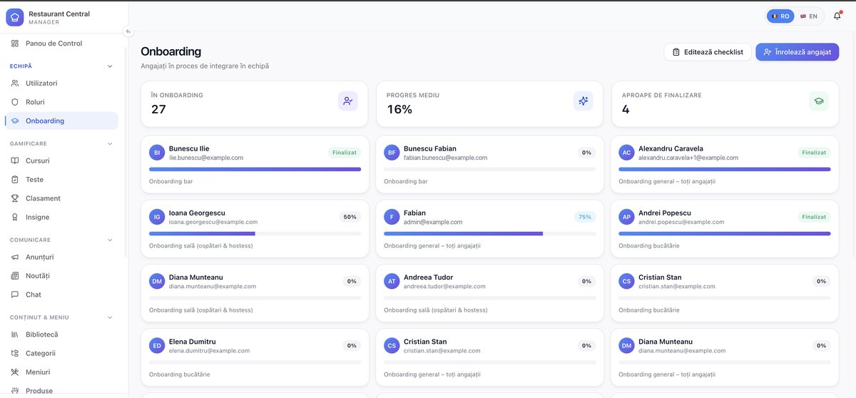This screenshot has height=398, width=856.
Task: Click the AT card's "Onboarding sală (ospătari & hostess)"
Action: pyautogui.click(x=436, y=310)
